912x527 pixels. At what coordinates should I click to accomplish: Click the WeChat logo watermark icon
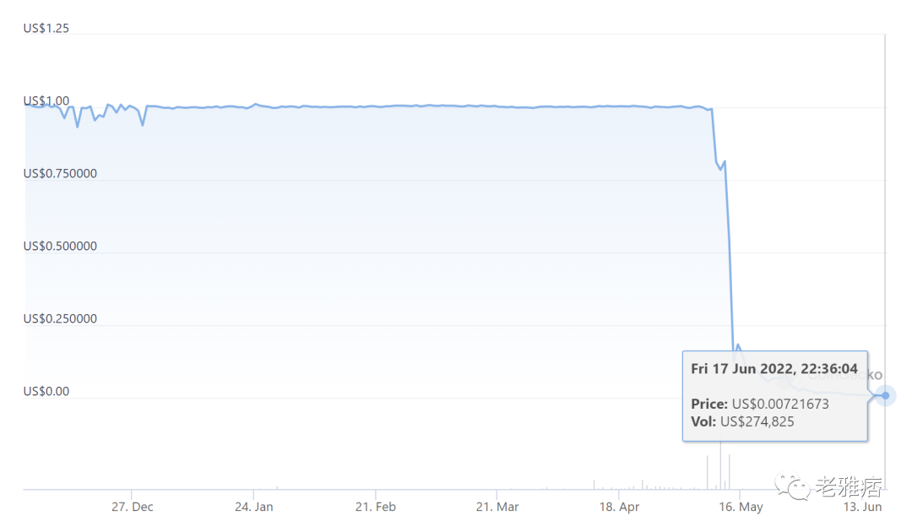tap(791, 486)
